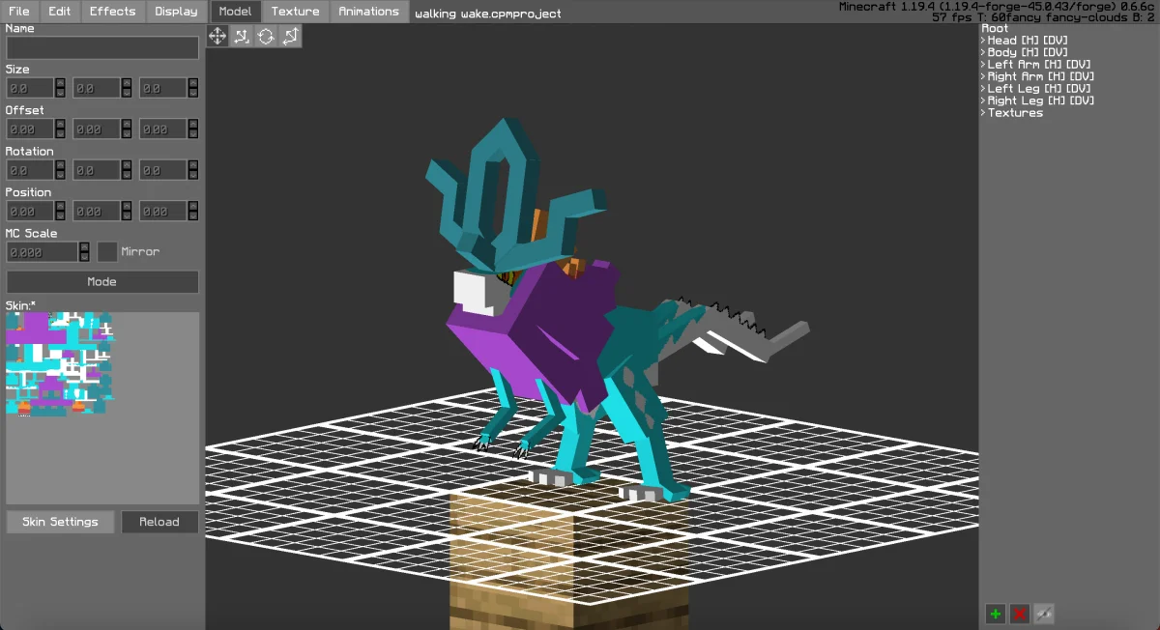Select the 'Textures' tree row
This screenshot has width=1160, height=630.
coord(1015,113)
